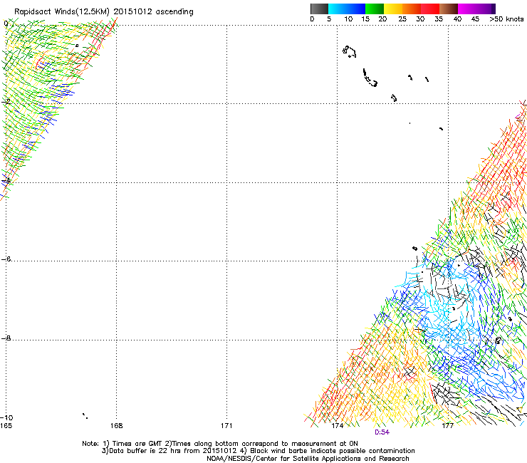Click the green 15–20 knots legend swatch

375,9
